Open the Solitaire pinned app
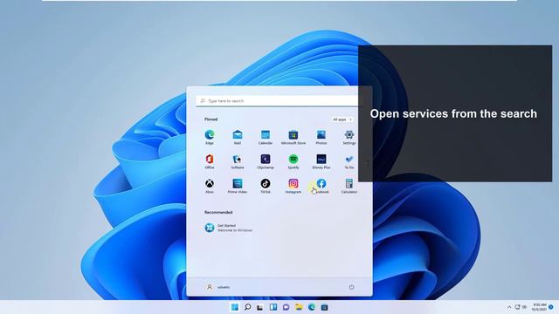This screenshot has width=559, height=314. 237,161
